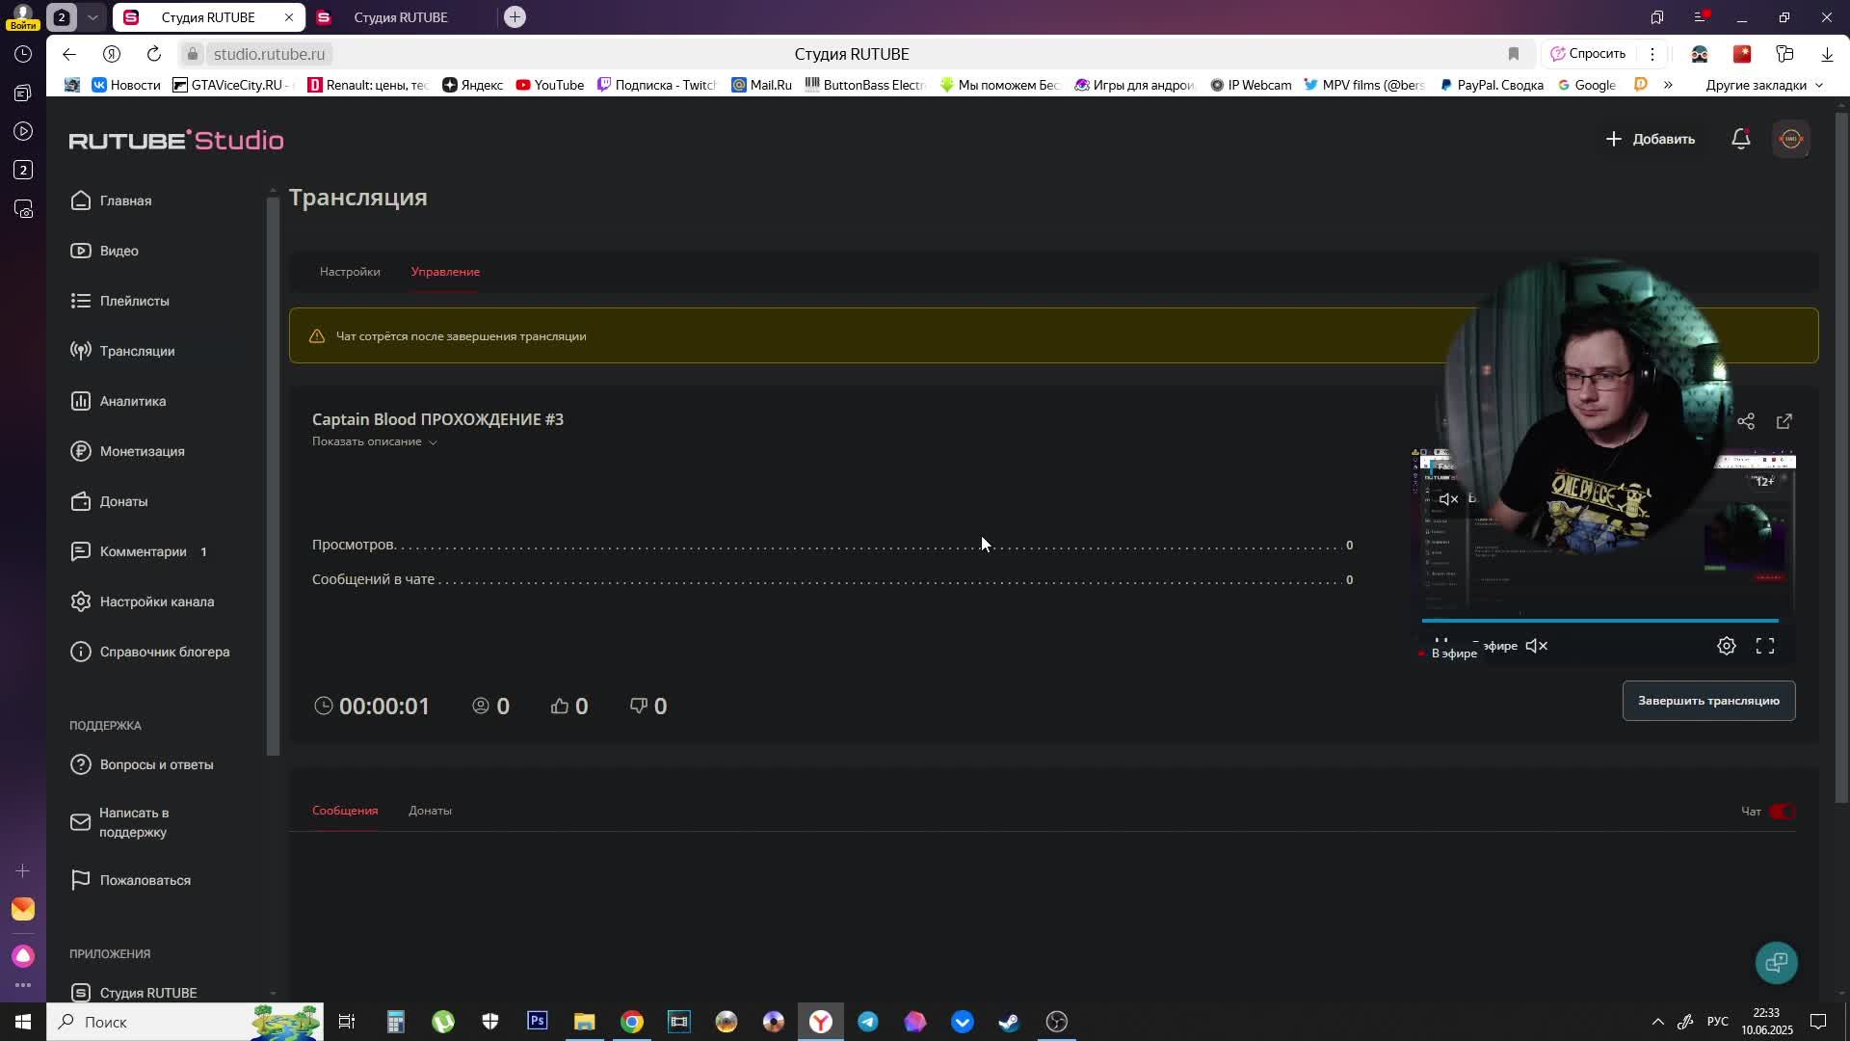Click the channel avatar icon
Screen dimensions: 1850x1041
1791,139
